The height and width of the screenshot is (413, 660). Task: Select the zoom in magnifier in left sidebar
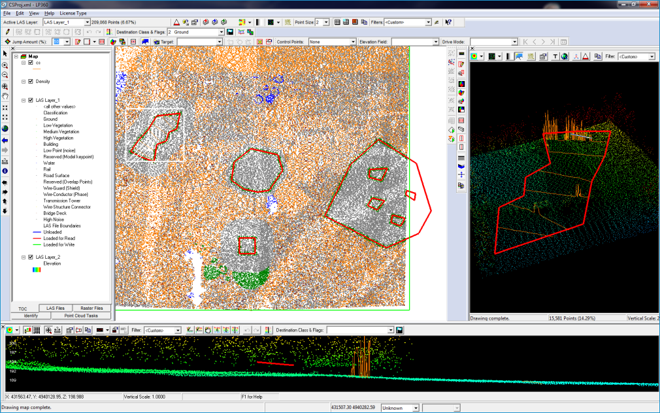[5, 65]
